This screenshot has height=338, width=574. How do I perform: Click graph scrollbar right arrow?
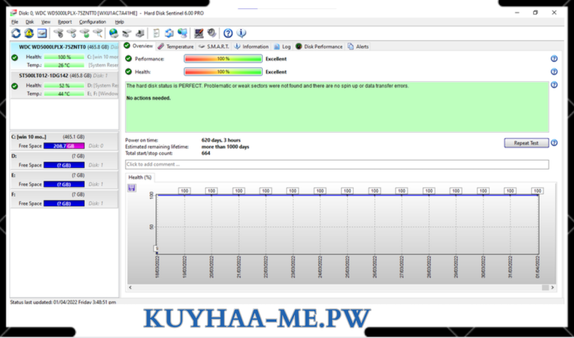tap(552, 288)
